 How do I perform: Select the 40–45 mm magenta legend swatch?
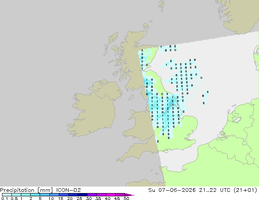click(x=111, y=195)
